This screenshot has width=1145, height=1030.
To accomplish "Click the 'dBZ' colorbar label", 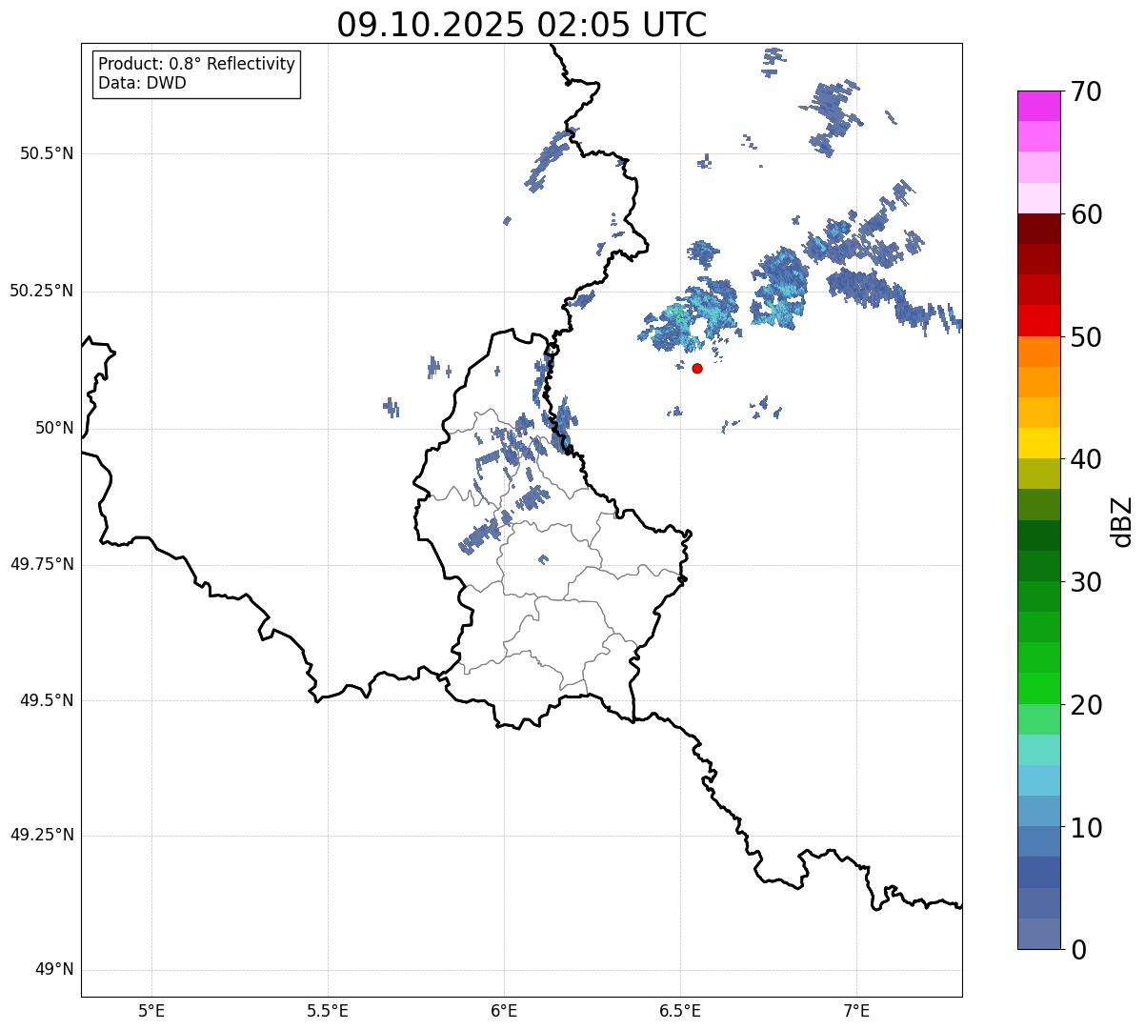I will 1122,521.
